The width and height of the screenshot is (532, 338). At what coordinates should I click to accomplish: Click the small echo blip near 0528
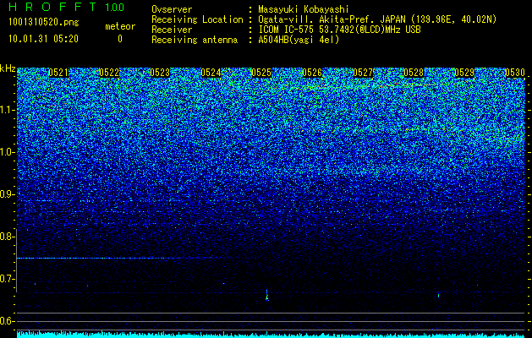[438, 295]
